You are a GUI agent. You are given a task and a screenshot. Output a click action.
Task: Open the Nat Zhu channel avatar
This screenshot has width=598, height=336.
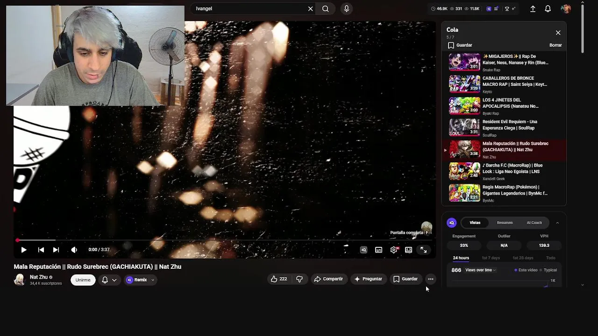coord(20,280)
